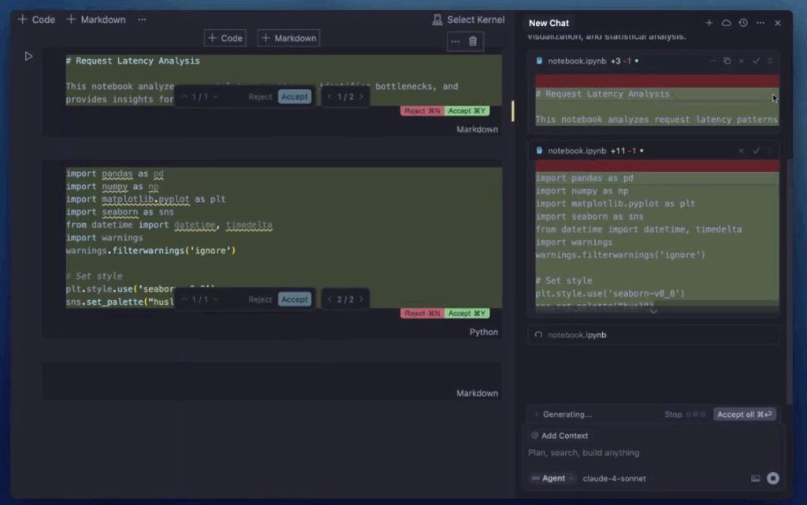
Task: Open chat history clock icon
Action: pos(743,23)
